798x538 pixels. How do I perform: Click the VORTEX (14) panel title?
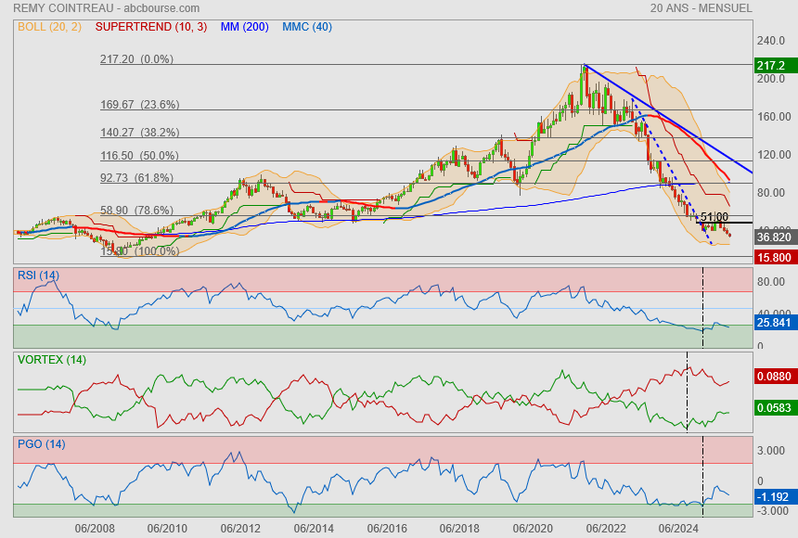[51, 359]
